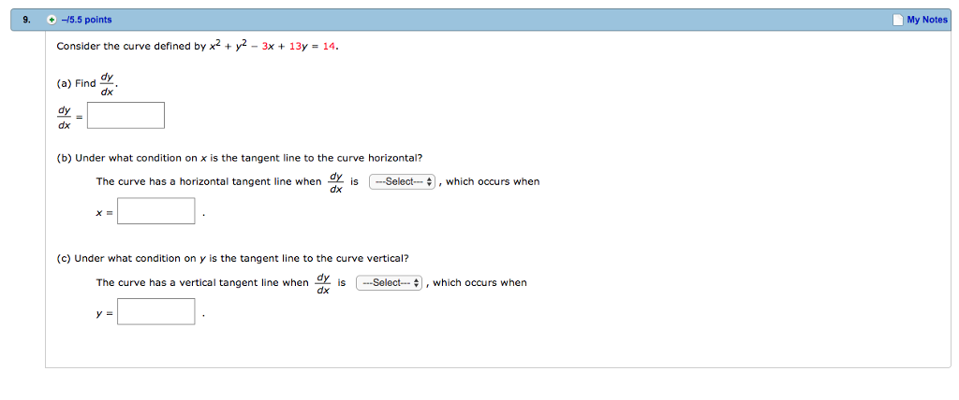
Task: Click the curve equation text
Action: tap(198, 47)
